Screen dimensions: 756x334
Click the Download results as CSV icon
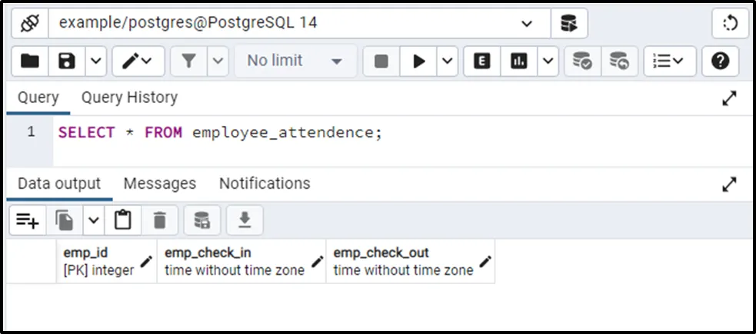click(245, 220)
